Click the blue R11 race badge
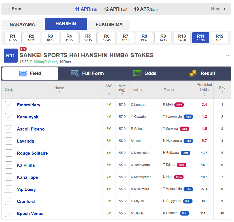This screenshot has height=222, width=234. pyautogui.click(x=10, y=56)
